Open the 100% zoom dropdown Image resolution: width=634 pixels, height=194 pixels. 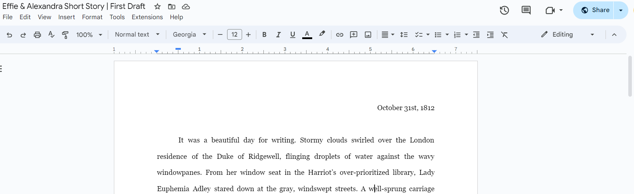click(x=89, y=34)
